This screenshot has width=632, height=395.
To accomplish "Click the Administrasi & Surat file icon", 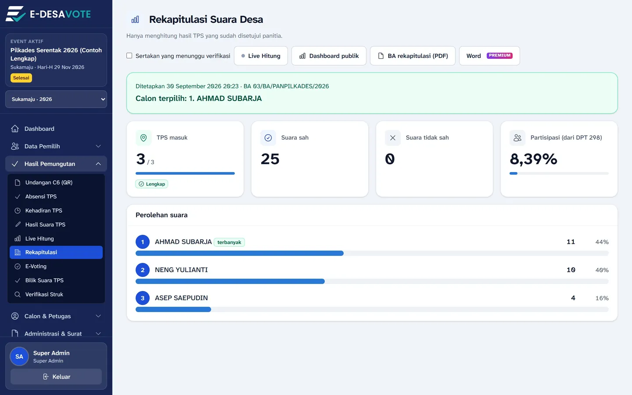I will pos(15,334).
